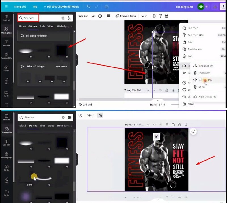Click the Xem tất cả link

(x=61, y=66)
